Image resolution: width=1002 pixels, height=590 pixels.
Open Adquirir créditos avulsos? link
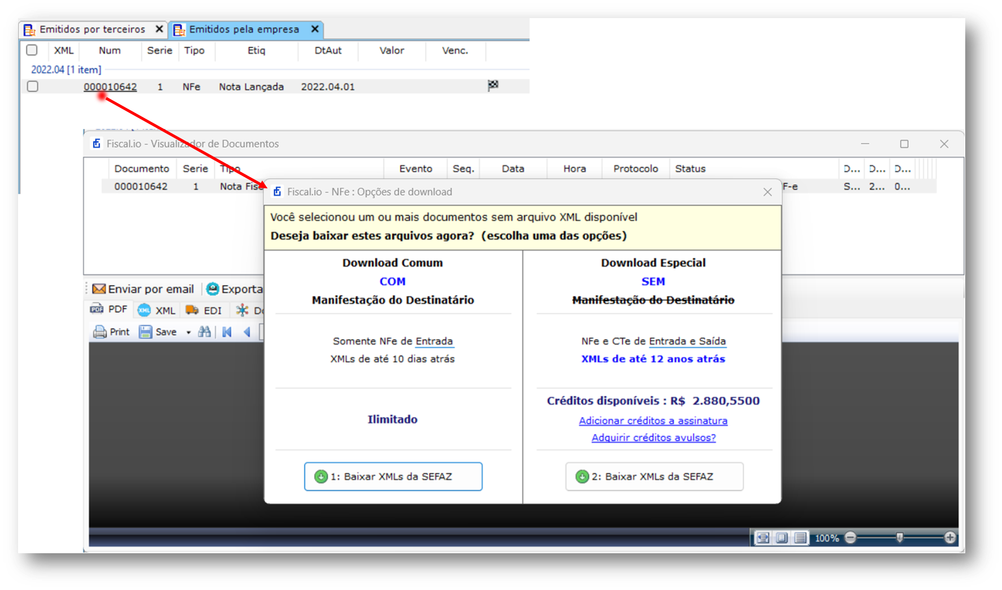click(654, 438)
